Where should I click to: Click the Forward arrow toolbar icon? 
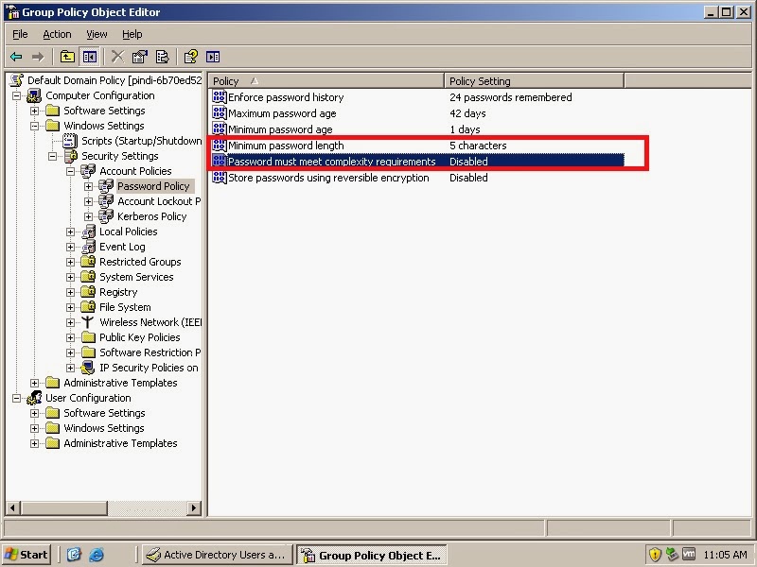tap(38, 57)
